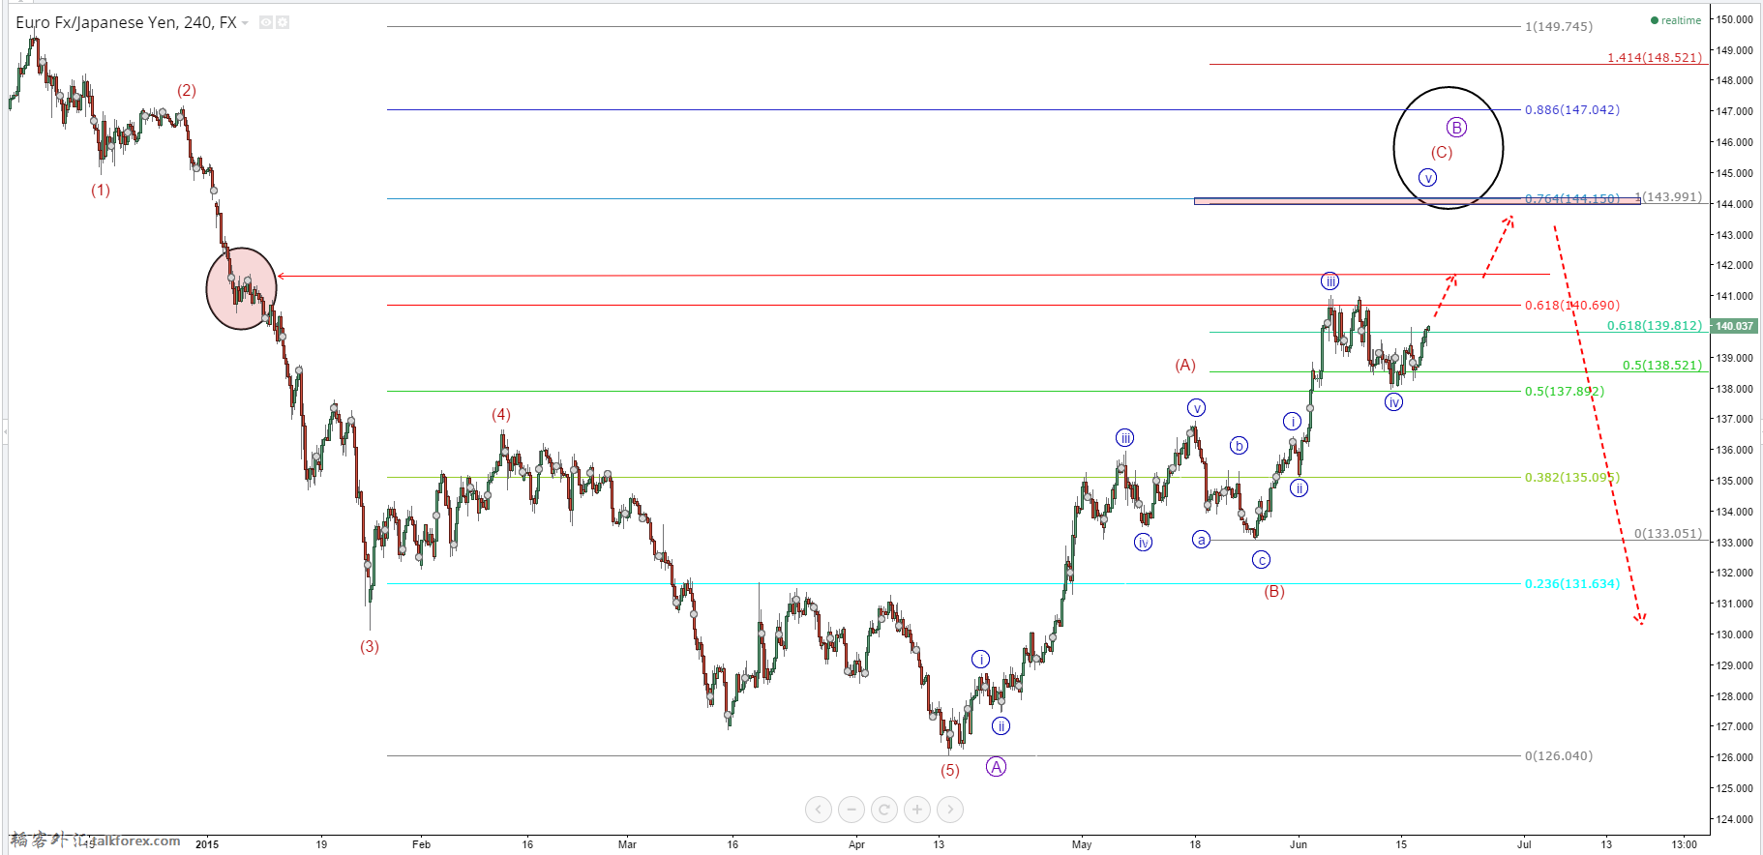The image size is (1763, 855).
Task: Click the blue circled c subwave label
Action: (x=1261, y=560)
